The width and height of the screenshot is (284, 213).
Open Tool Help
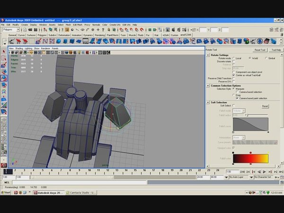tap(275, 50)
